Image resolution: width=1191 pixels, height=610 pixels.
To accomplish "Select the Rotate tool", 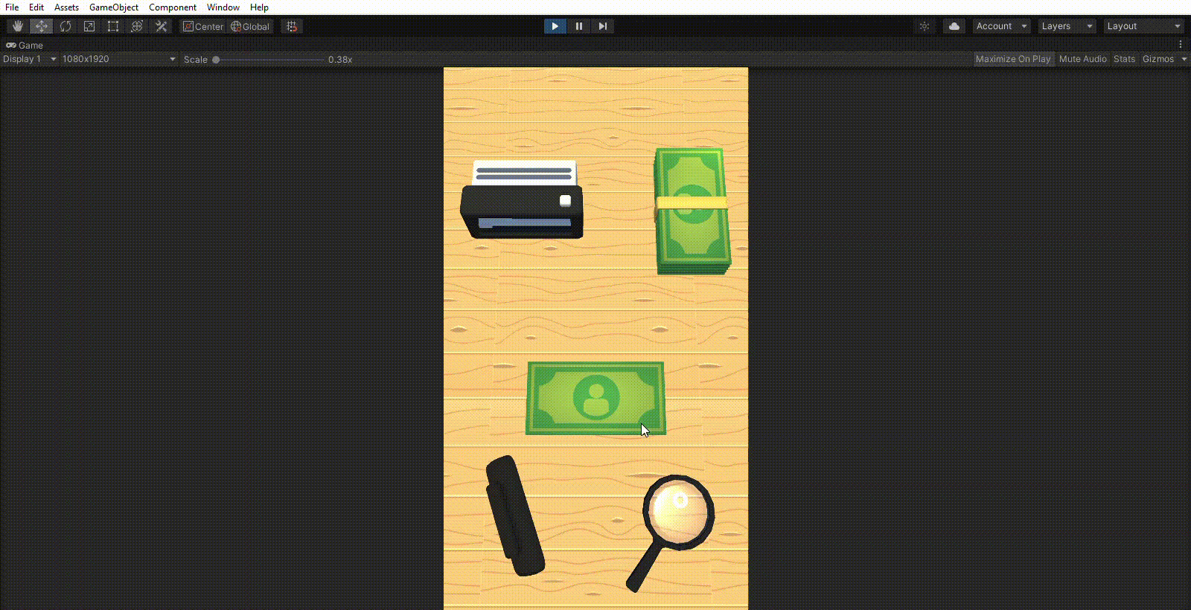I will click(x=66, y=26).
